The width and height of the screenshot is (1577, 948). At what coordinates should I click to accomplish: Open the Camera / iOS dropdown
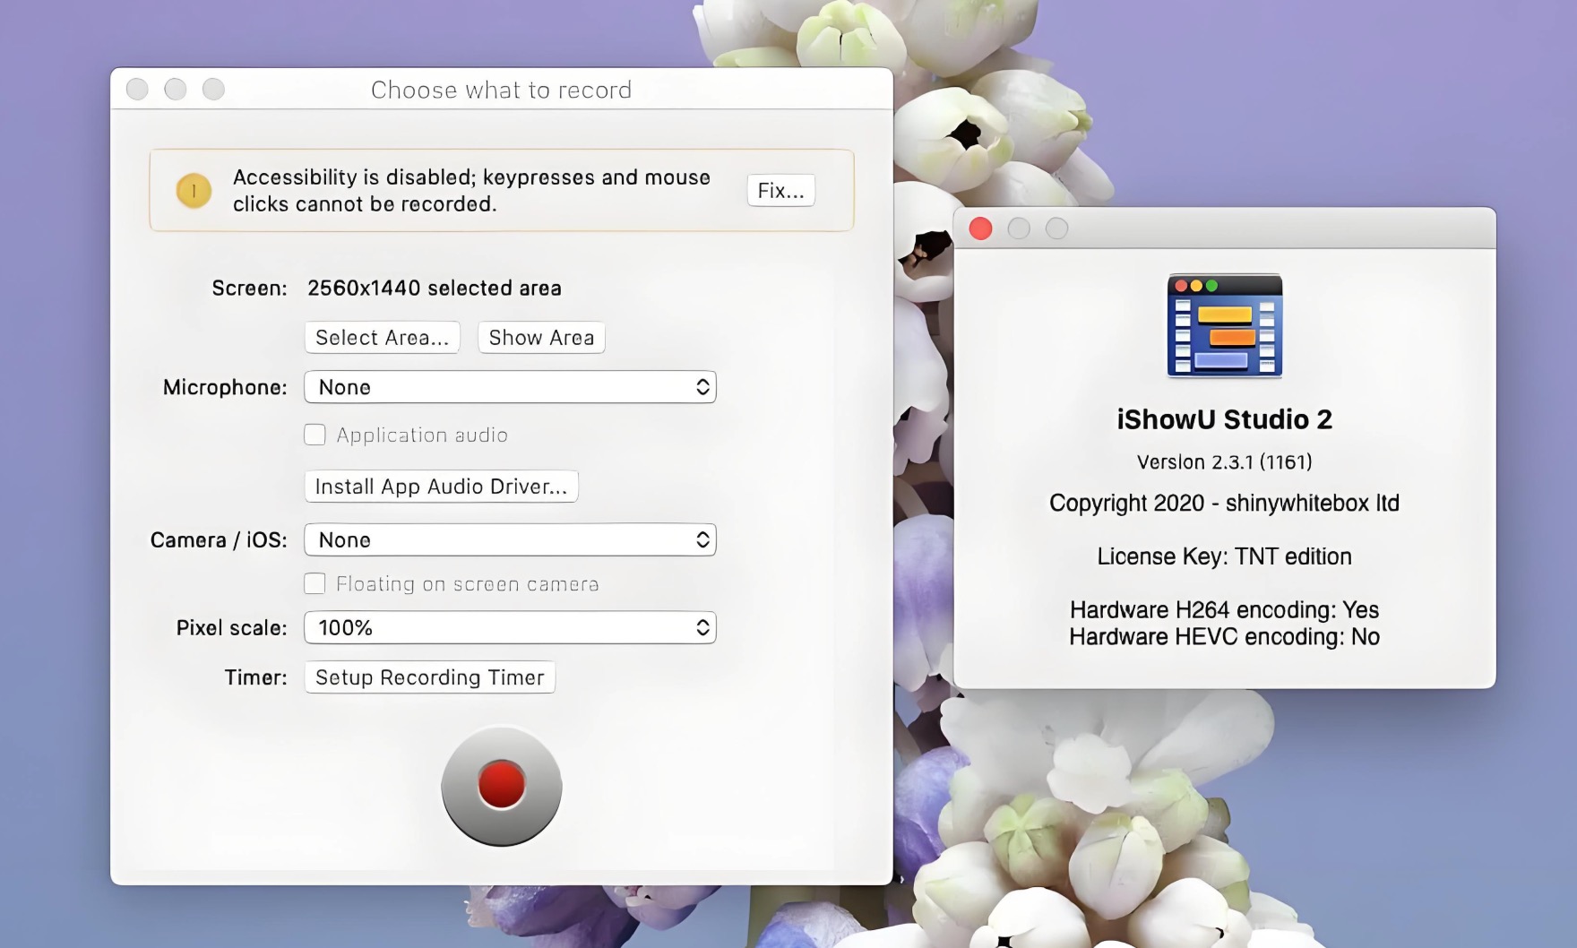pyautogui.click(x=510, y=539)
